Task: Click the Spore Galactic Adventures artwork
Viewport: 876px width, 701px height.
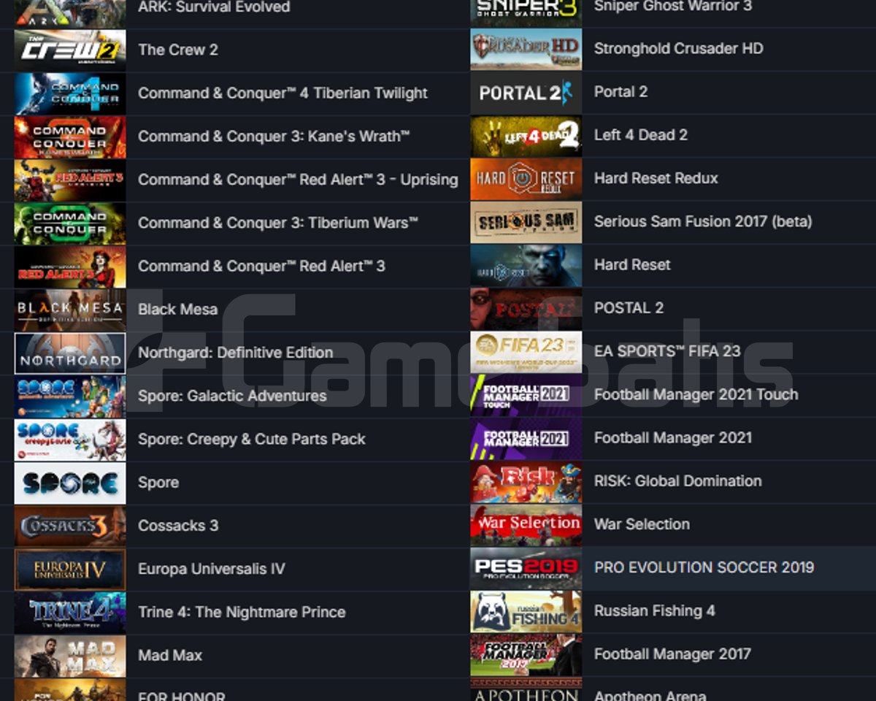Action: pos(70,396)
